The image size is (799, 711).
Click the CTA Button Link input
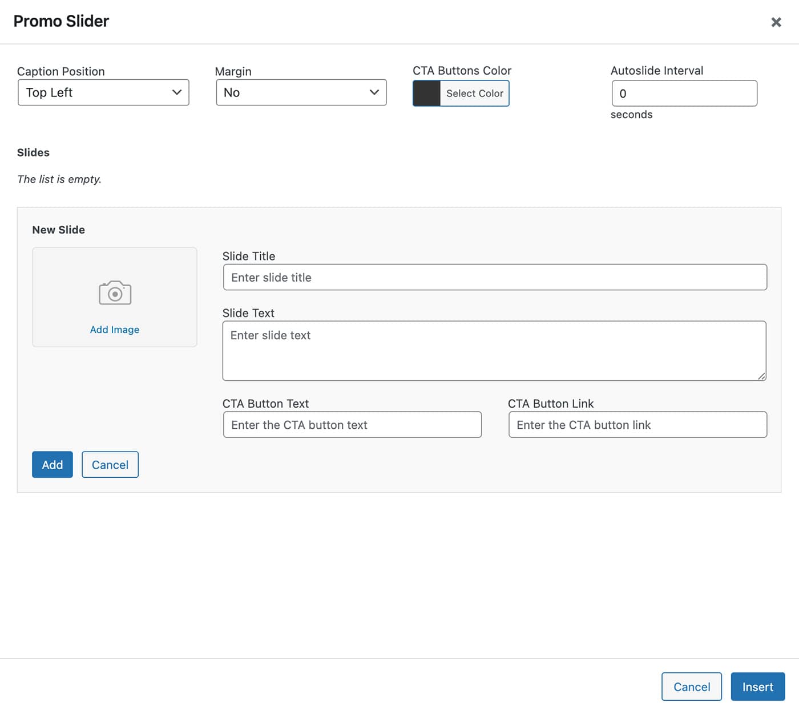pos(637,425)
